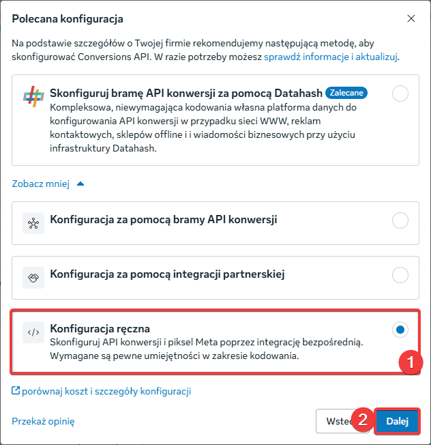Choose the partner integration radio button
Viewport: 431px width, 445px height.
400,275
